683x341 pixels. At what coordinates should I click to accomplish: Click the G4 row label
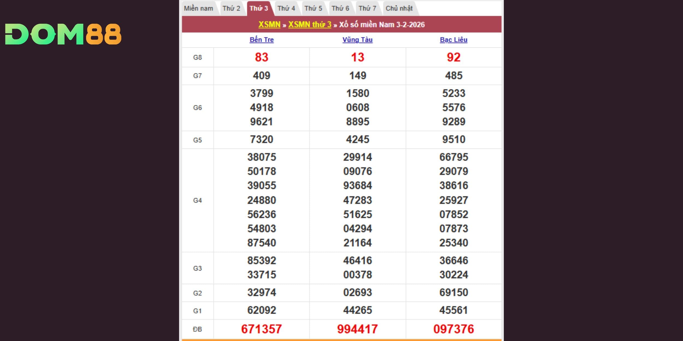[x=197, y=201]
